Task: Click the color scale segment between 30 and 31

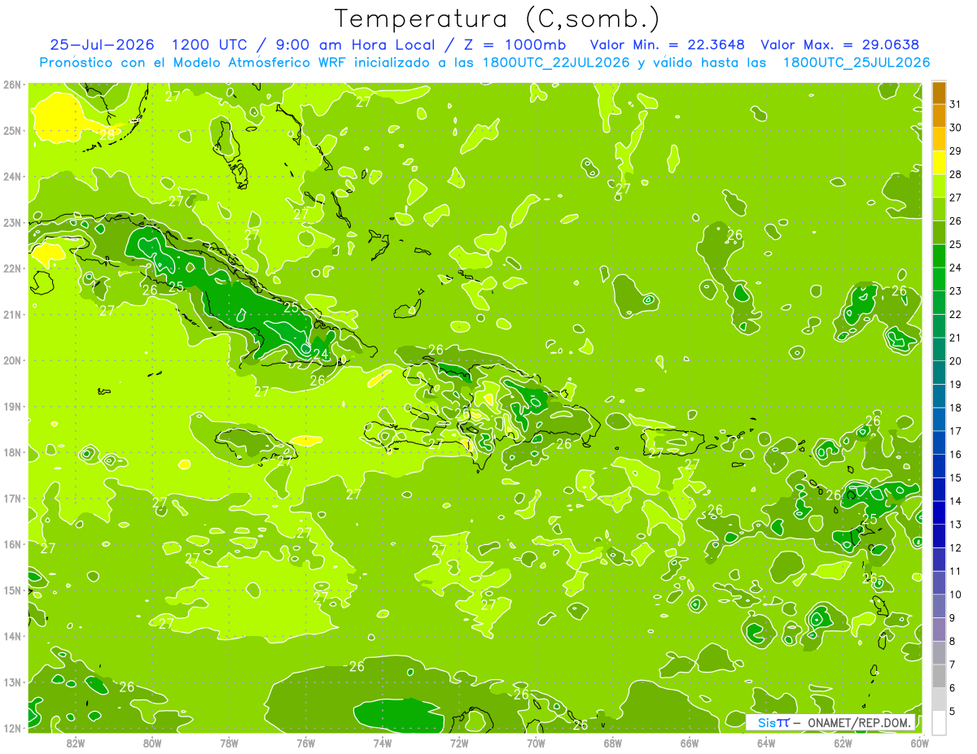Action: tap(939, 116)
